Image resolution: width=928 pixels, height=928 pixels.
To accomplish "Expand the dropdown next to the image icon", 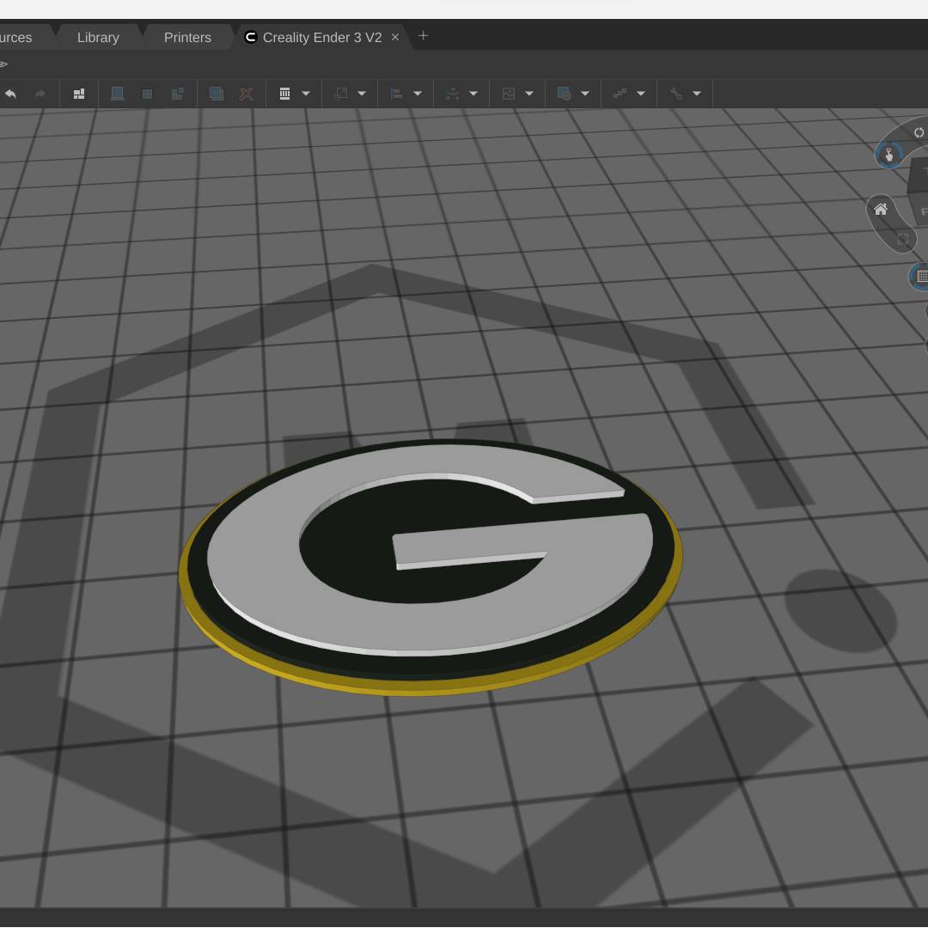I will tap(529, 94).
